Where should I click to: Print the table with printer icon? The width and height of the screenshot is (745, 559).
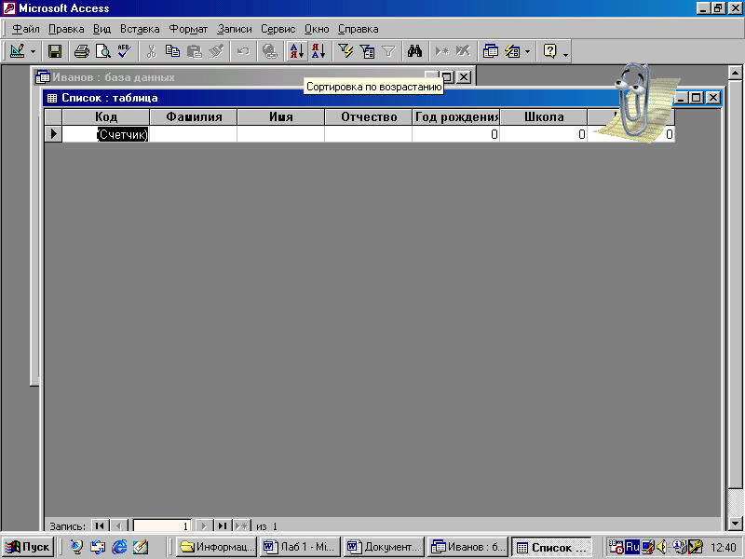tap(82, 51)
